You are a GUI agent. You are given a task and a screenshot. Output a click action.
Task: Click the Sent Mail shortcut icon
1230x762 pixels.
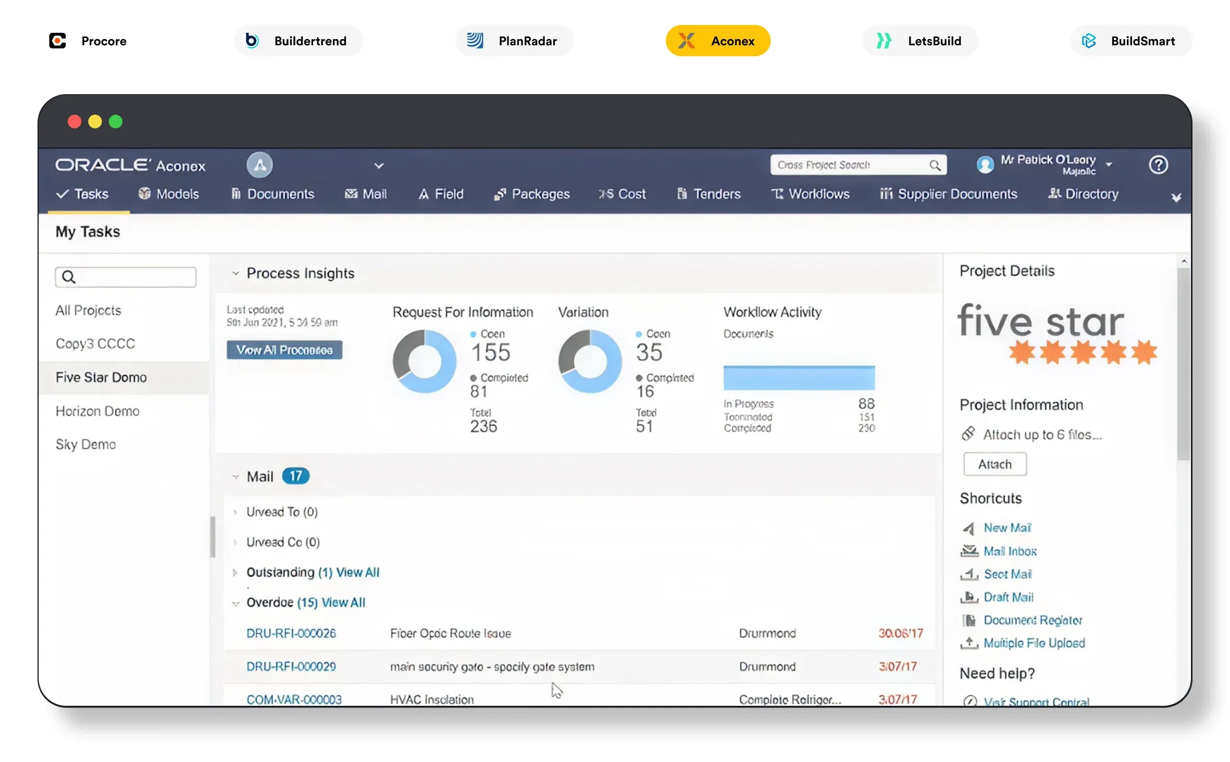tap(969, 574)
